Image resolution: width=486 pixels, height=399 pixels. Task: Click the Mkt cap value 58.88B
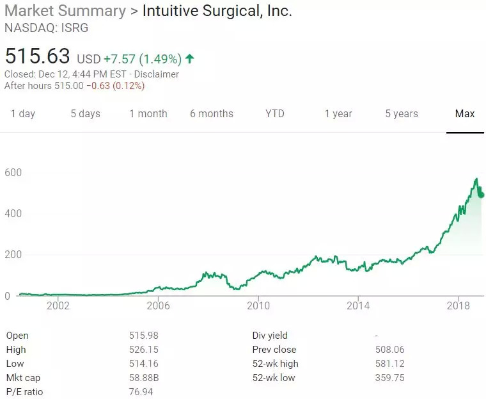[143, 378]
